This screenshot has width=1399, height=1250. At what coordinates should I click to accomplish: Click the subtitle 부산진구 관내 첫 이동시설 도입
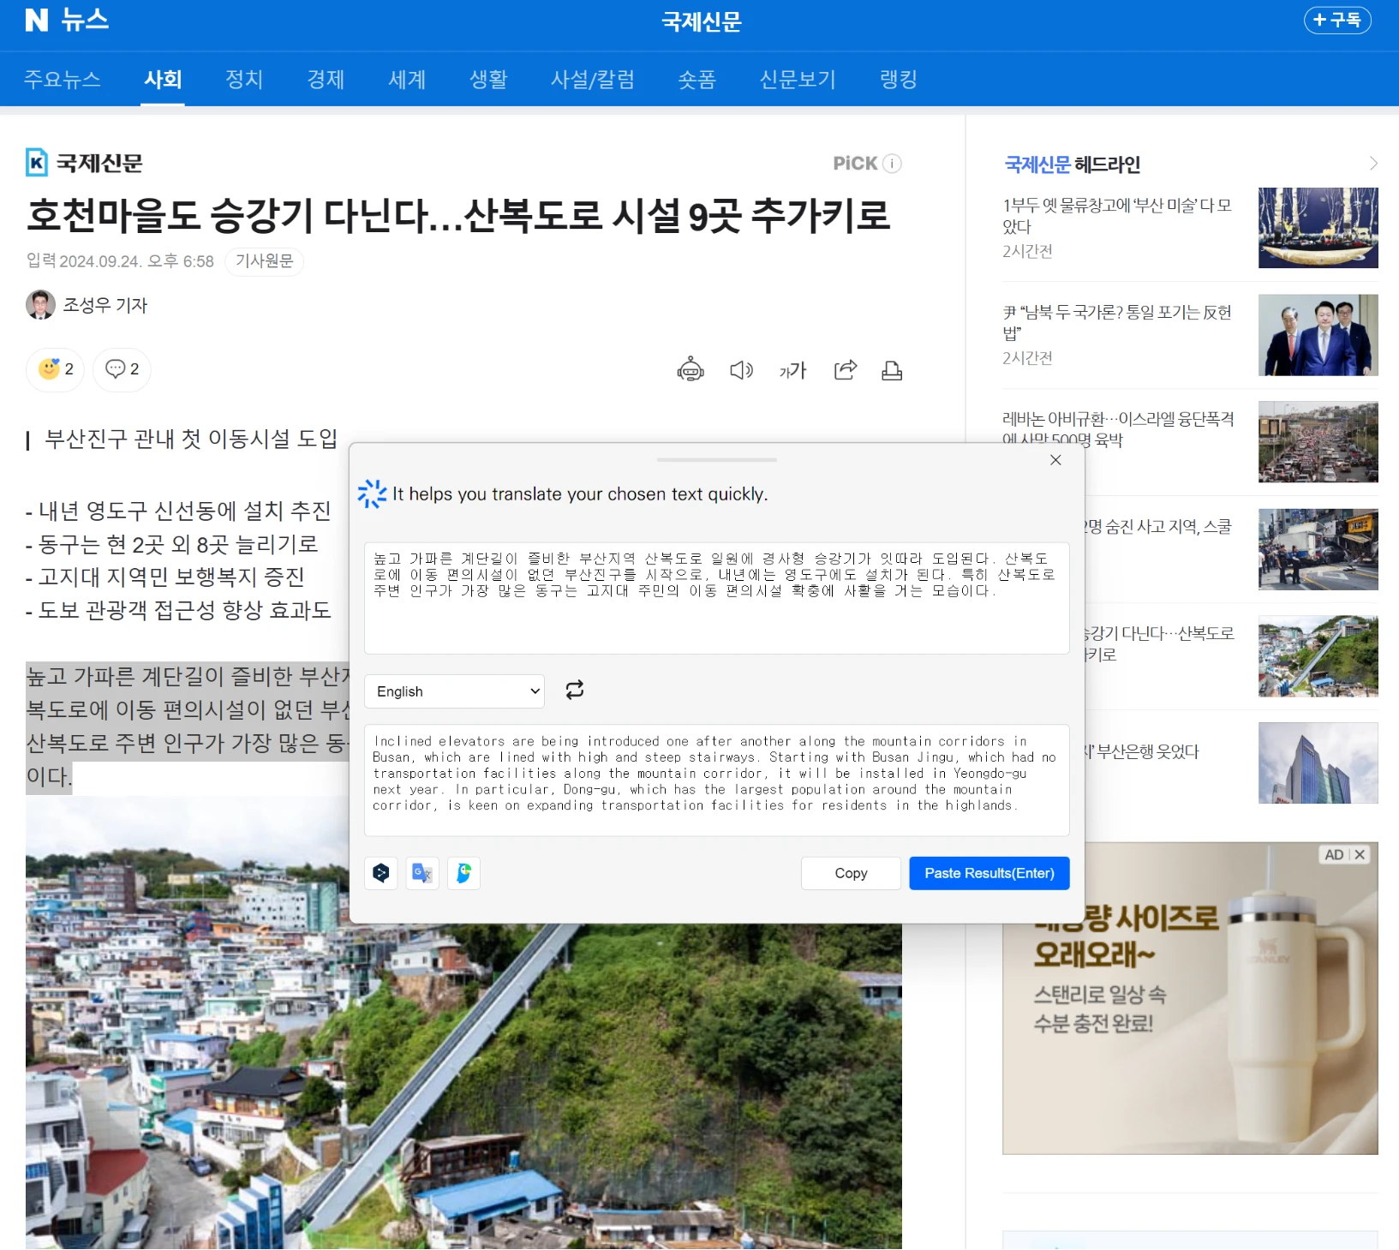tap(191, 439)
